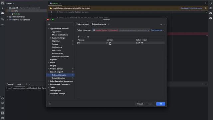Image resolution: width=213 pixels, height=120 pixels.
Task: Open the Notifications bell icon
Action: (x=210, y=3)
